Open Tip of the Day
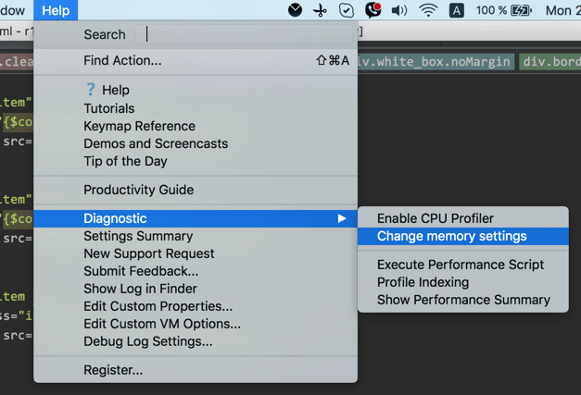 point(125,161)
